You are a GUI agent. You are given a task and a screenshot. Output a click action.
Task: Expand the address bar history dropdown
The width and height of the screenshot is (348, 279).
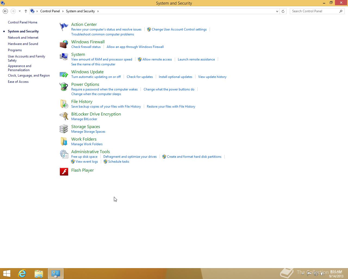tap(277, 11)
